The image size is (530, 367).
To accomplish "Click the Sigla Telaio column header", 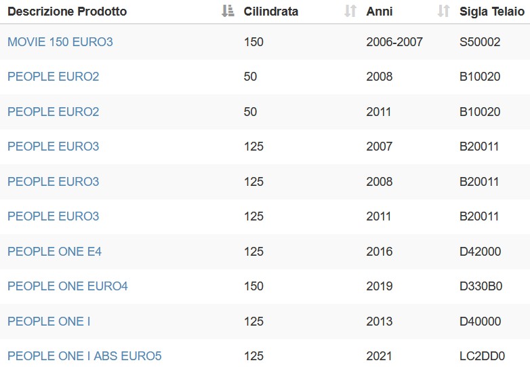I will click(492, 12).
